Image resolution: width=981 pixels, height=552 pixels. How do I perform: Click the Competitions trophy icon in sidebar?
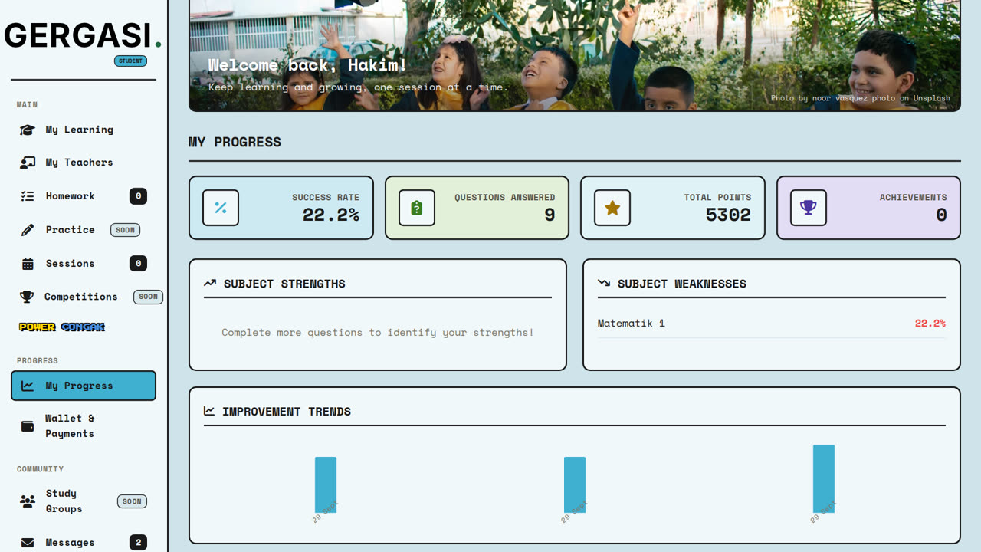tap(27, 297)
